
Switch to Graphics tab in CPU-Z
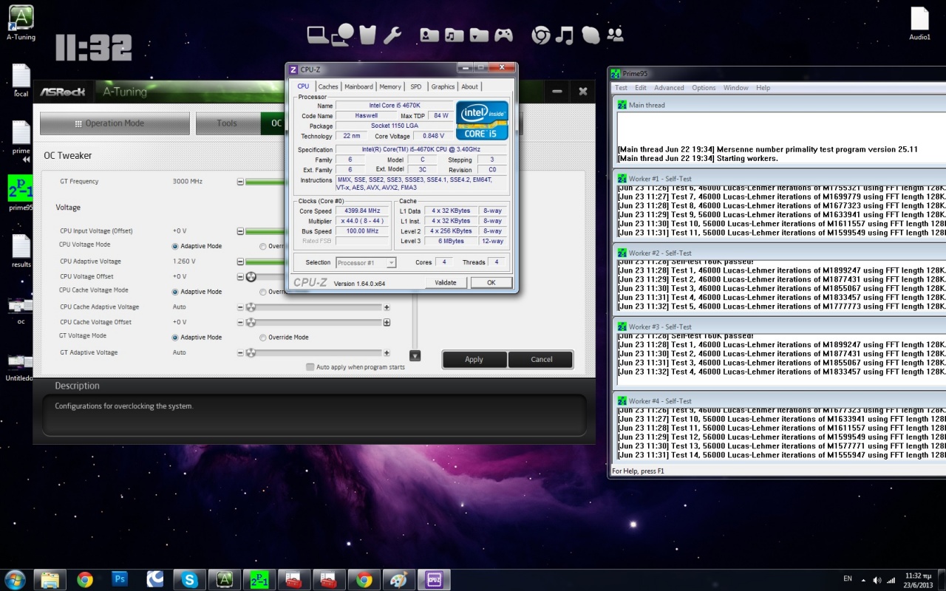coord(443,86)
